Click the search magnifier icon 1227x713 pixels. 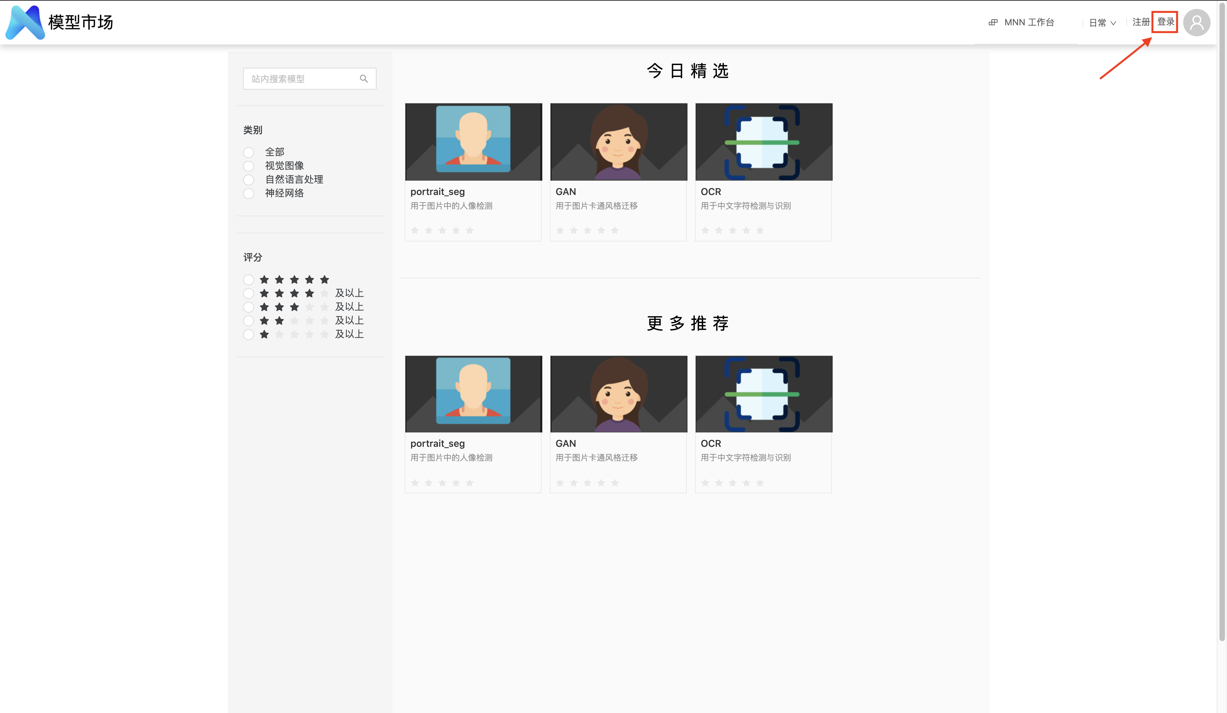click(364, 79)
